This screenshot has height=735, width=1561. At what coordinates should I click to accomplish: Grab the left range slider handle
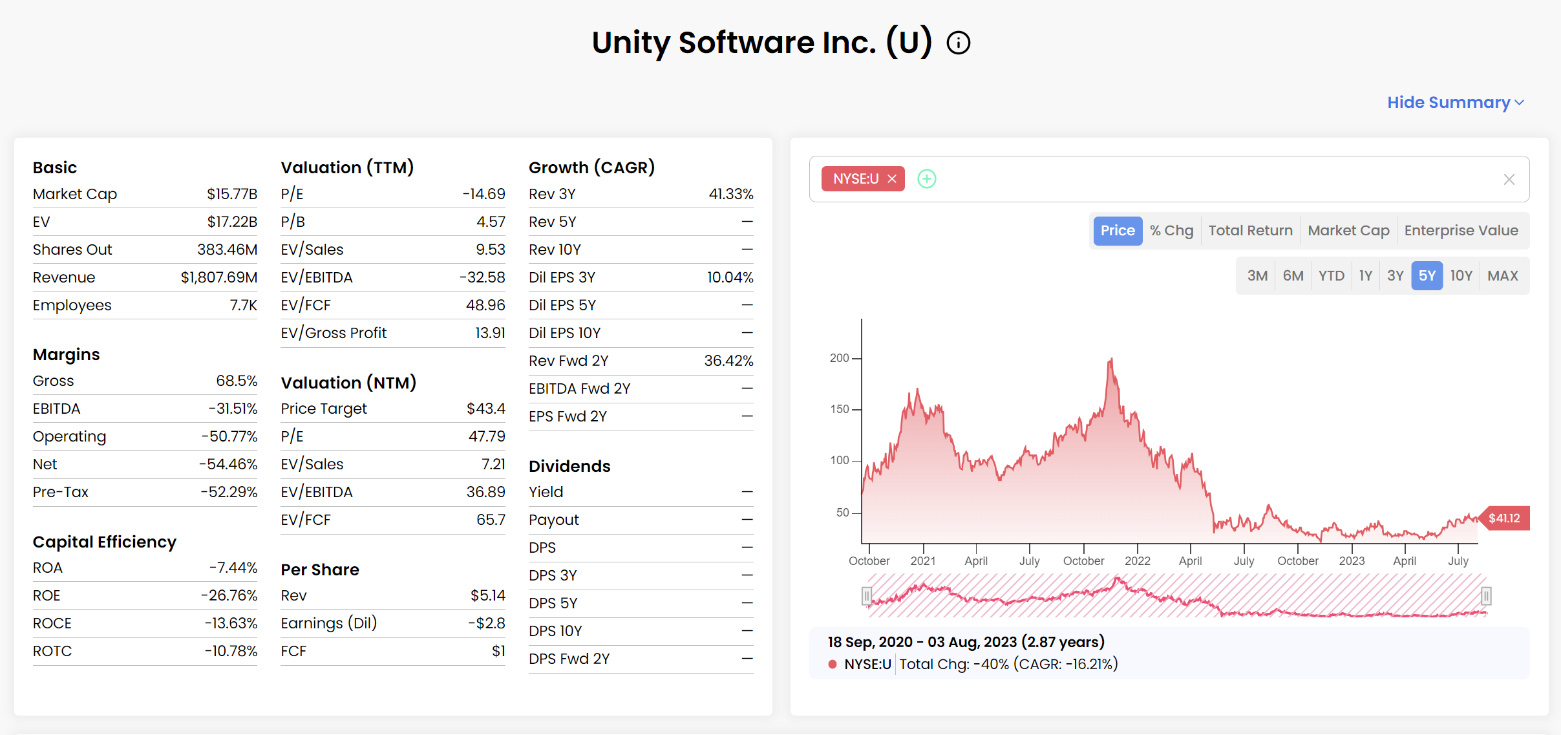click(x=867, y=595)
